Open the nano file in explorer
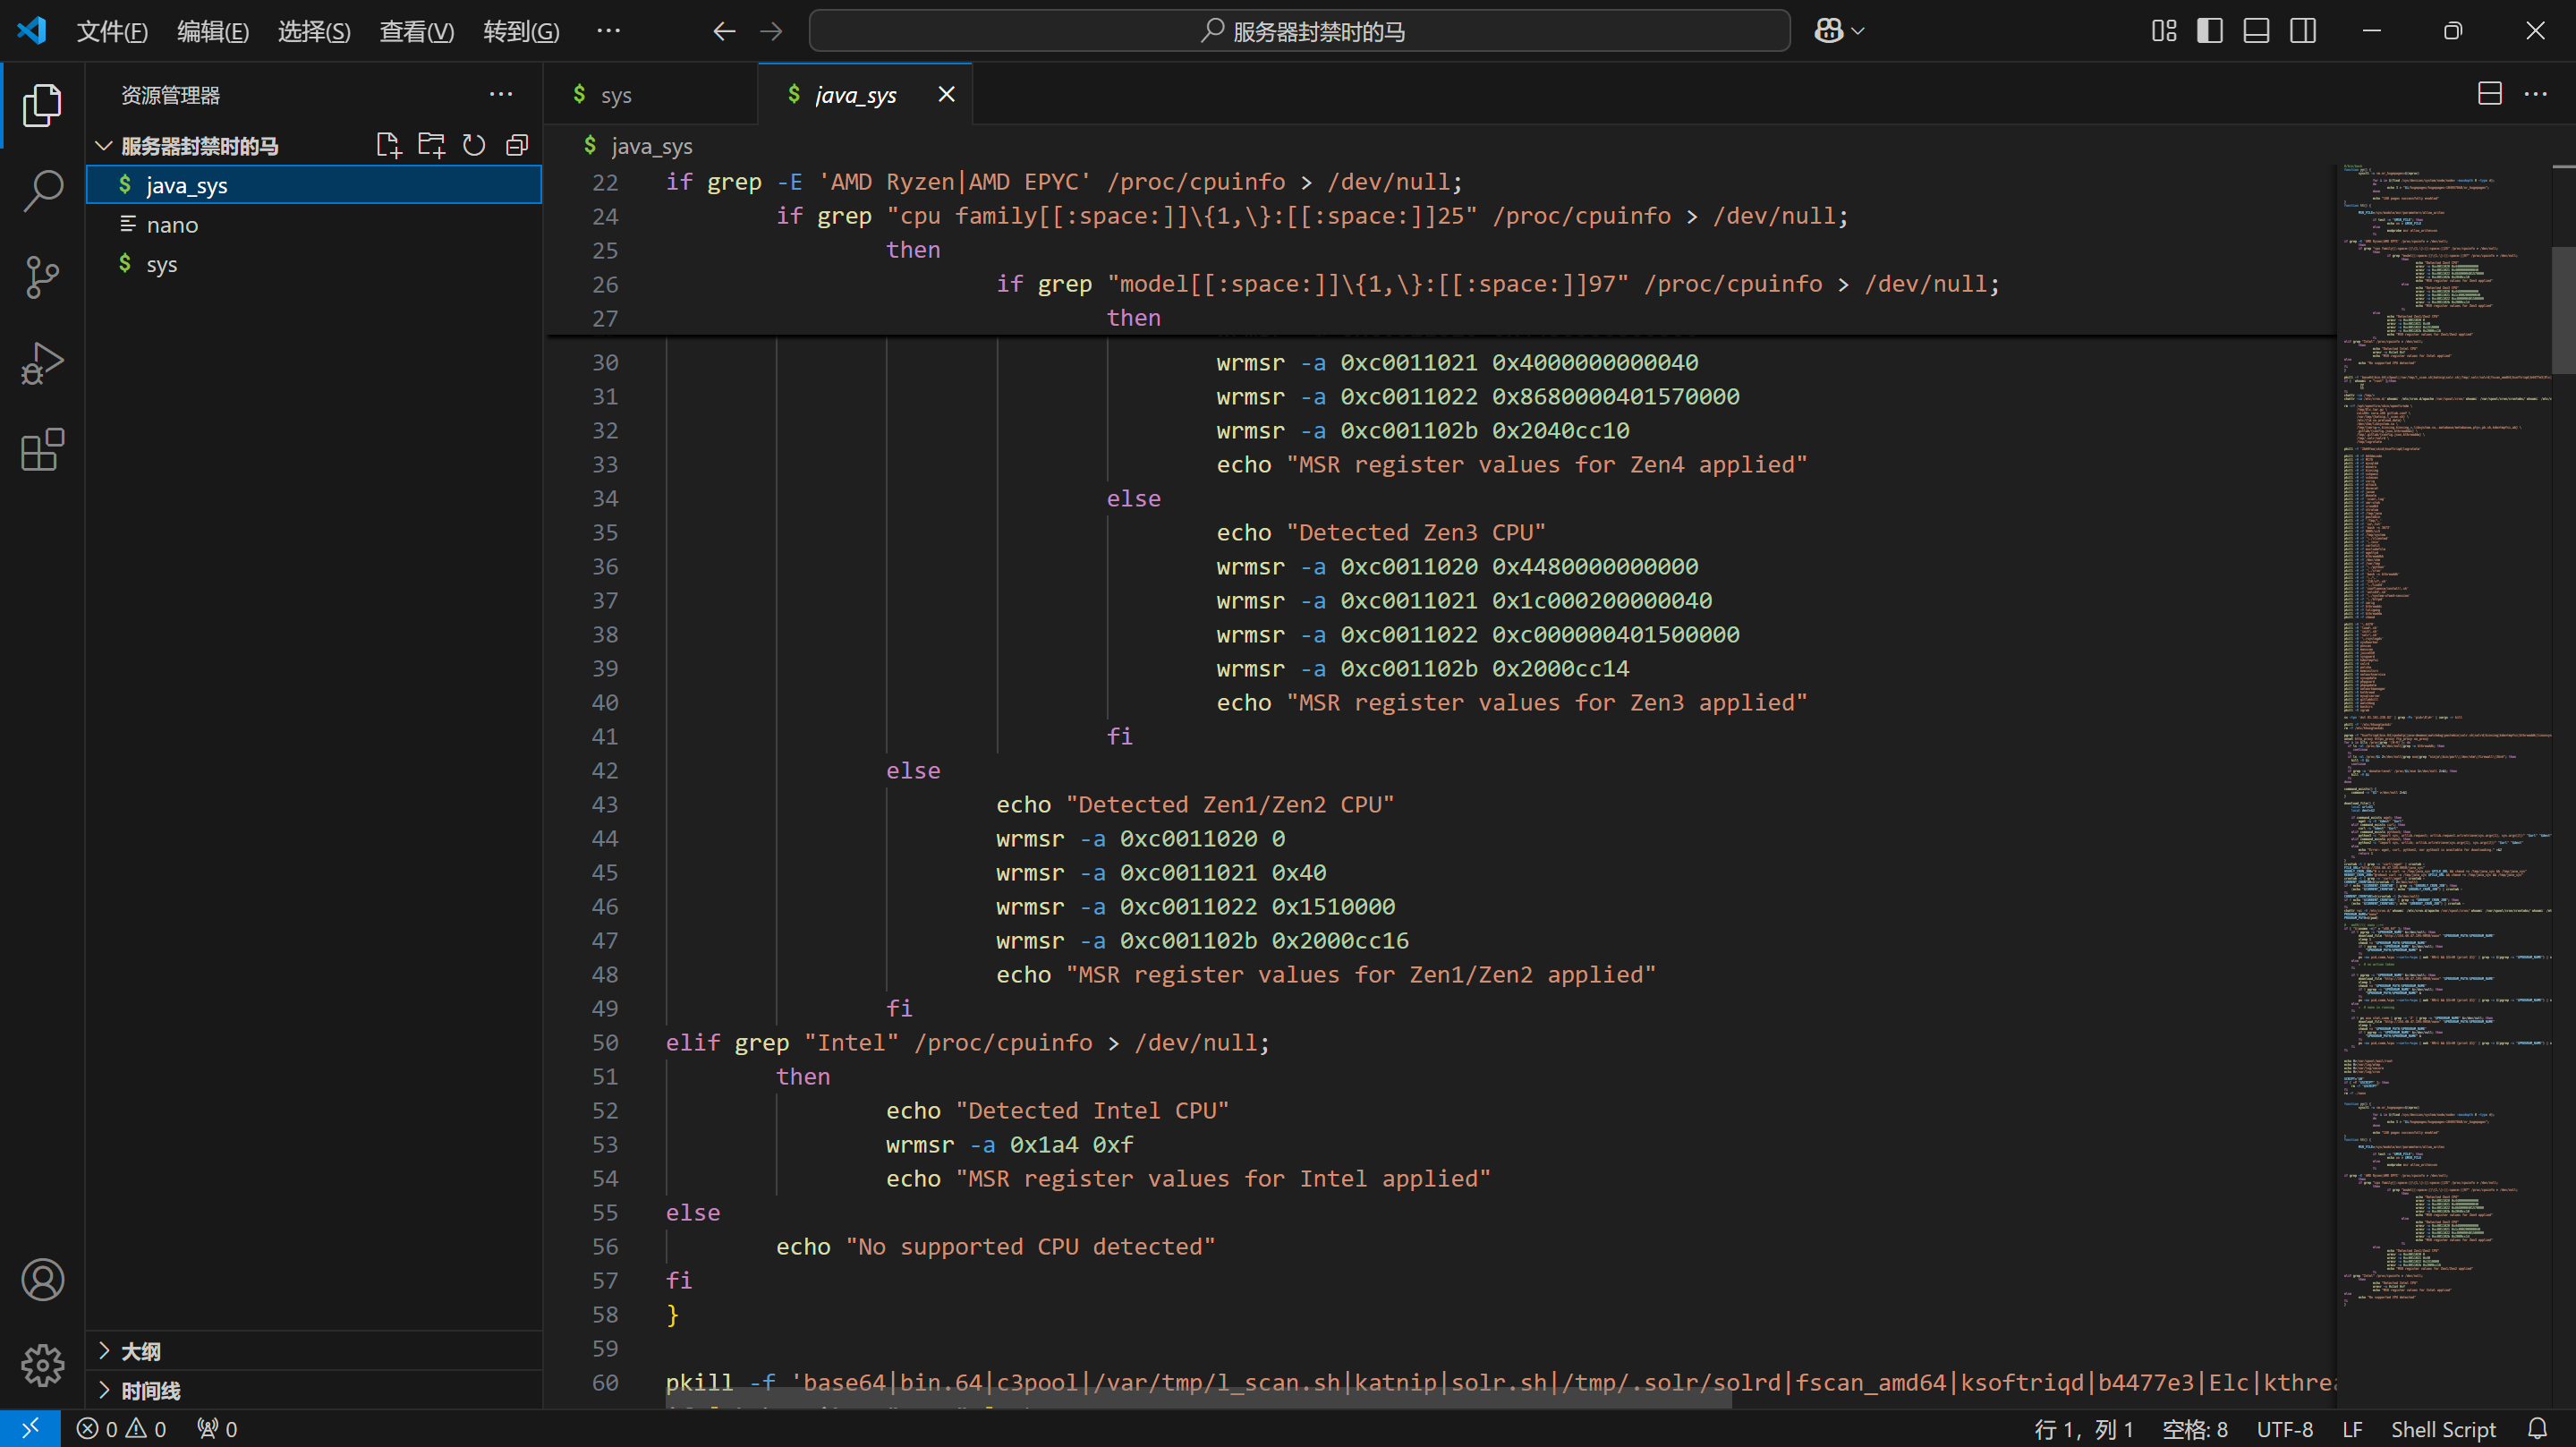The width and height of the screenshot is (2576, 1447). [172, 225]
